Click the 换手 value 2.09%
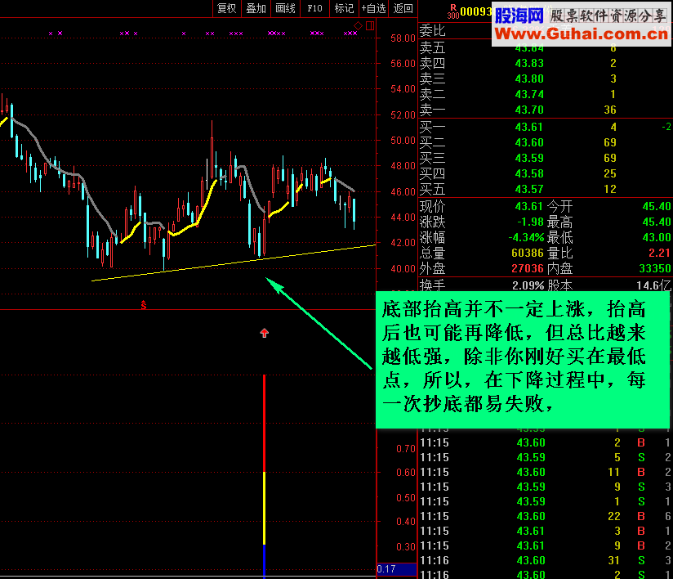The image size is (673, 579). tap(528, 285)
